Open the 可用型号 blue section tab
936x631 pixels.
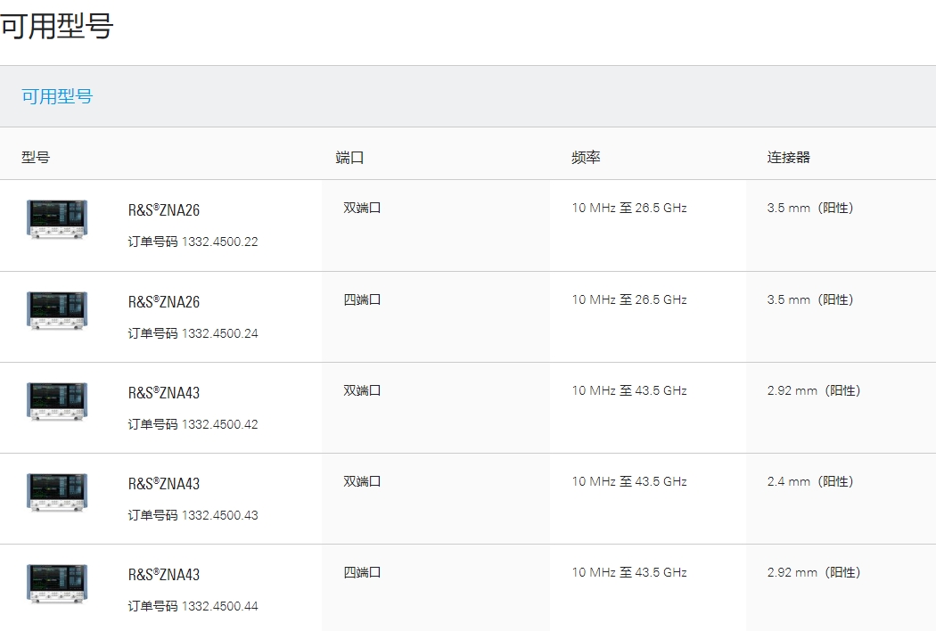pyautogui.click(x=57, y=96)
